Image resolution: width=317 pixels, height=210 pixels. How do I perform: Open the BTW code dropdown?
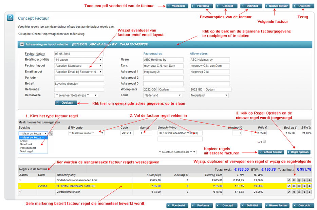(86, 133)
